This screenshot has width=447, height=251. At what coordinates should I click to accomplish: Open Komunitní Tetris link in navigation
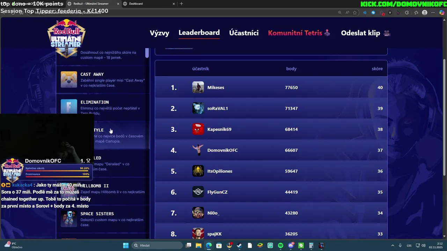click(299, 33)
